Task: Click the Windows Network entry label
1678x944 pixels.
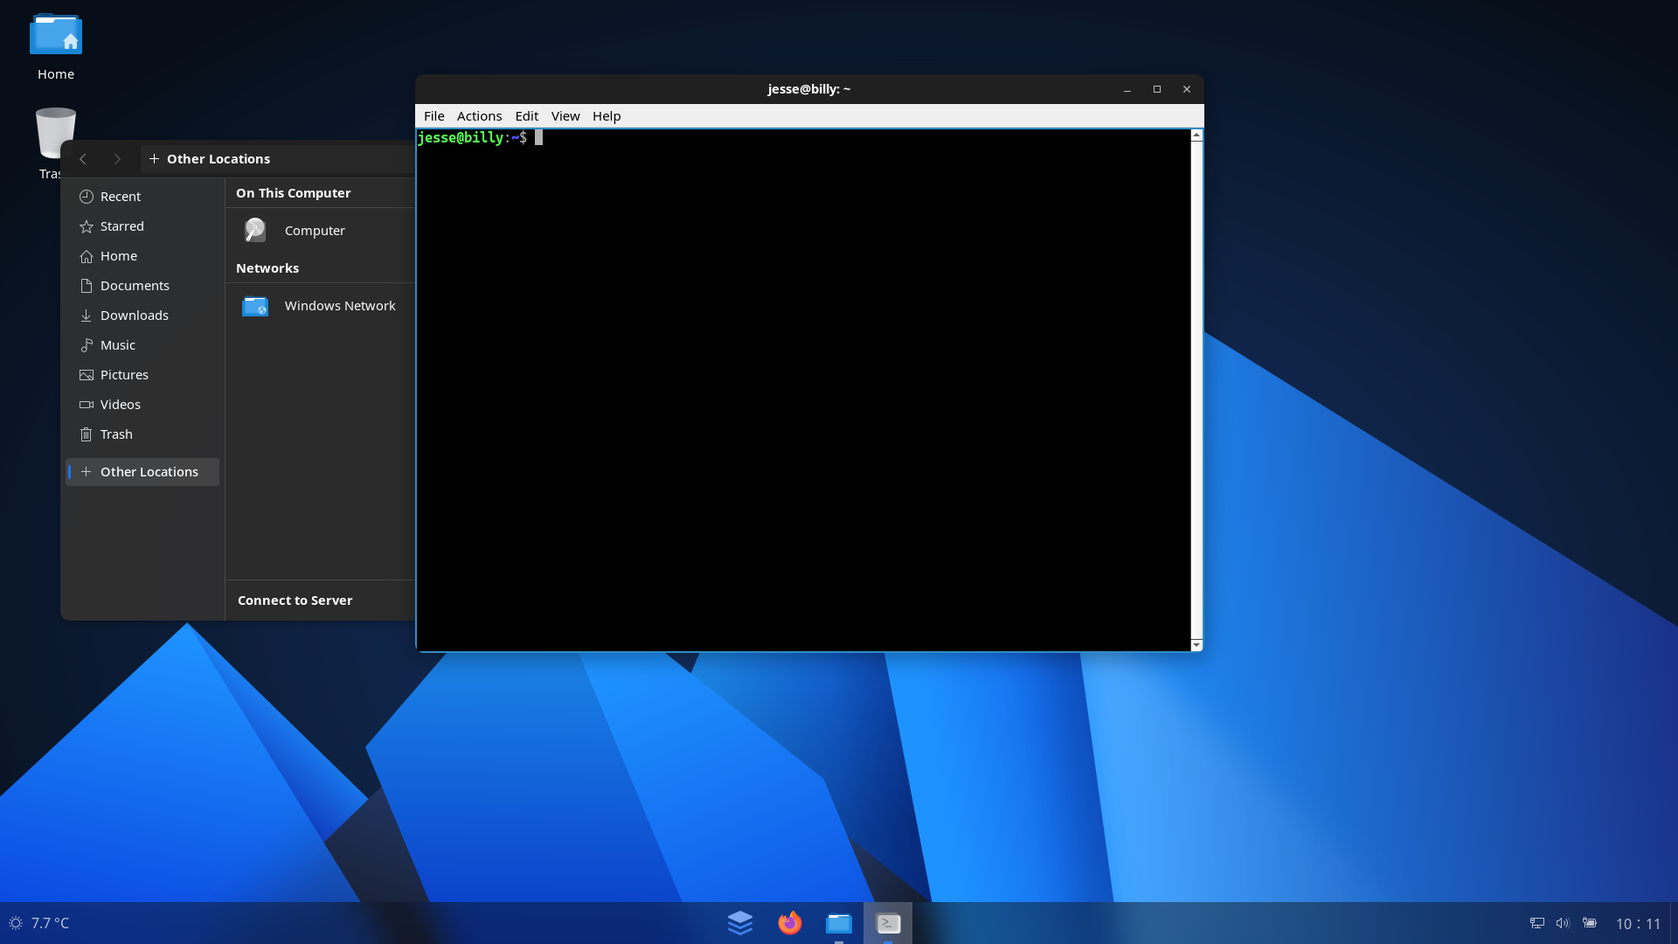Action: point(340,306)
